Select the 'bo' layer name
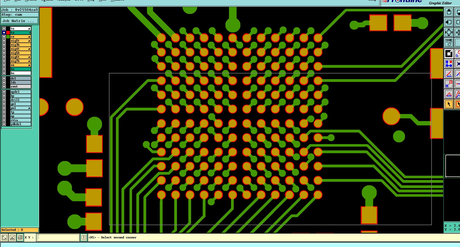The image size is (460, 247). click(21, 73)
